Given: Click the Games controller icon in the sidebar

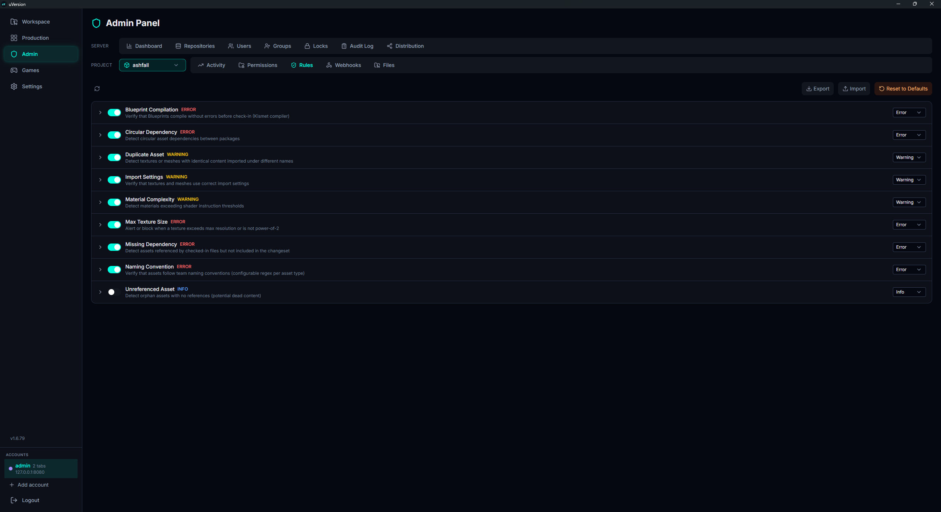Looking at the screenshot, I should 14,70.
